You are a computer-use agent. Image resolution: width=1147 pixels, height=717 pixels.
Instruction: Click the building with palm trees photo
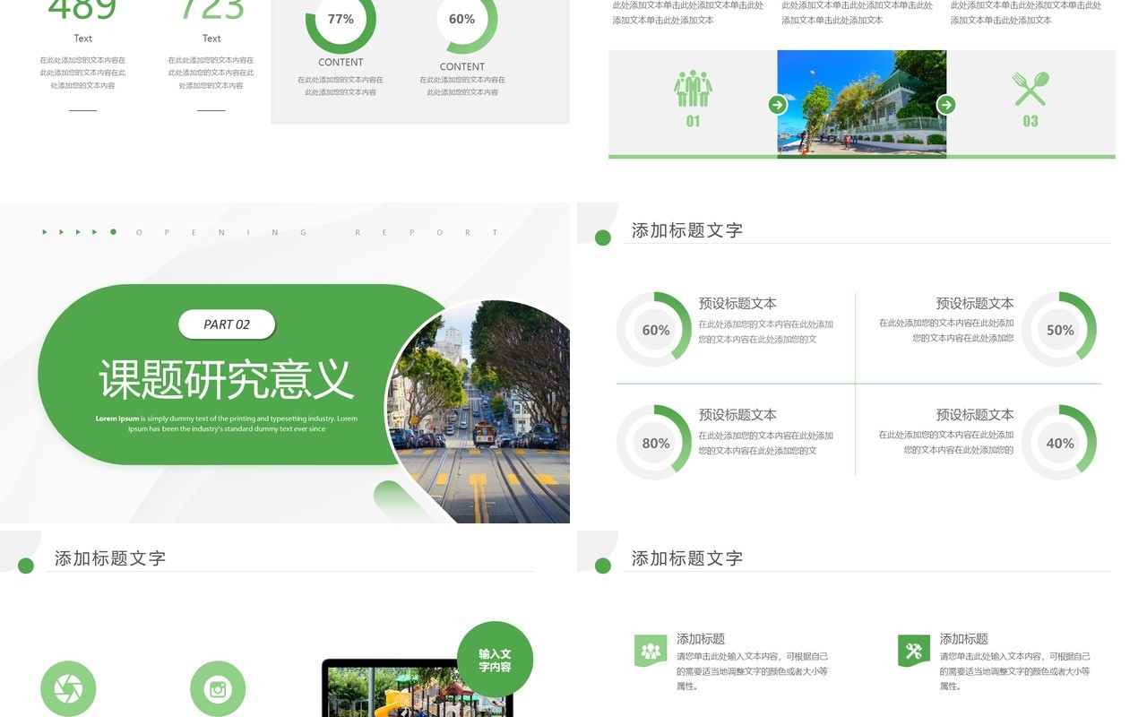click(861, 104)
